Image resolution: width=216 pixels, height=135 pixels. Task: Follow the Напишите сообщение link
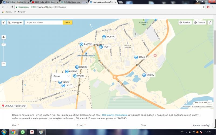115,115
